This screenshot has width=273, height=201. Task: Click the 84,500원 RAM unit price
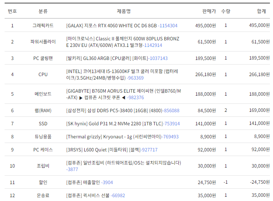(x=206, y=111)
